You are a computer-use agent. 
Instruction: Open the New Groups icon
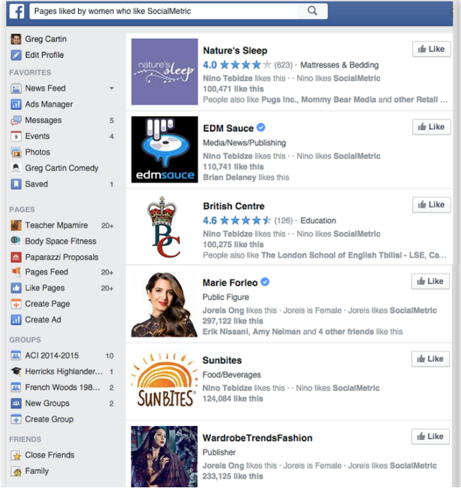16,404
